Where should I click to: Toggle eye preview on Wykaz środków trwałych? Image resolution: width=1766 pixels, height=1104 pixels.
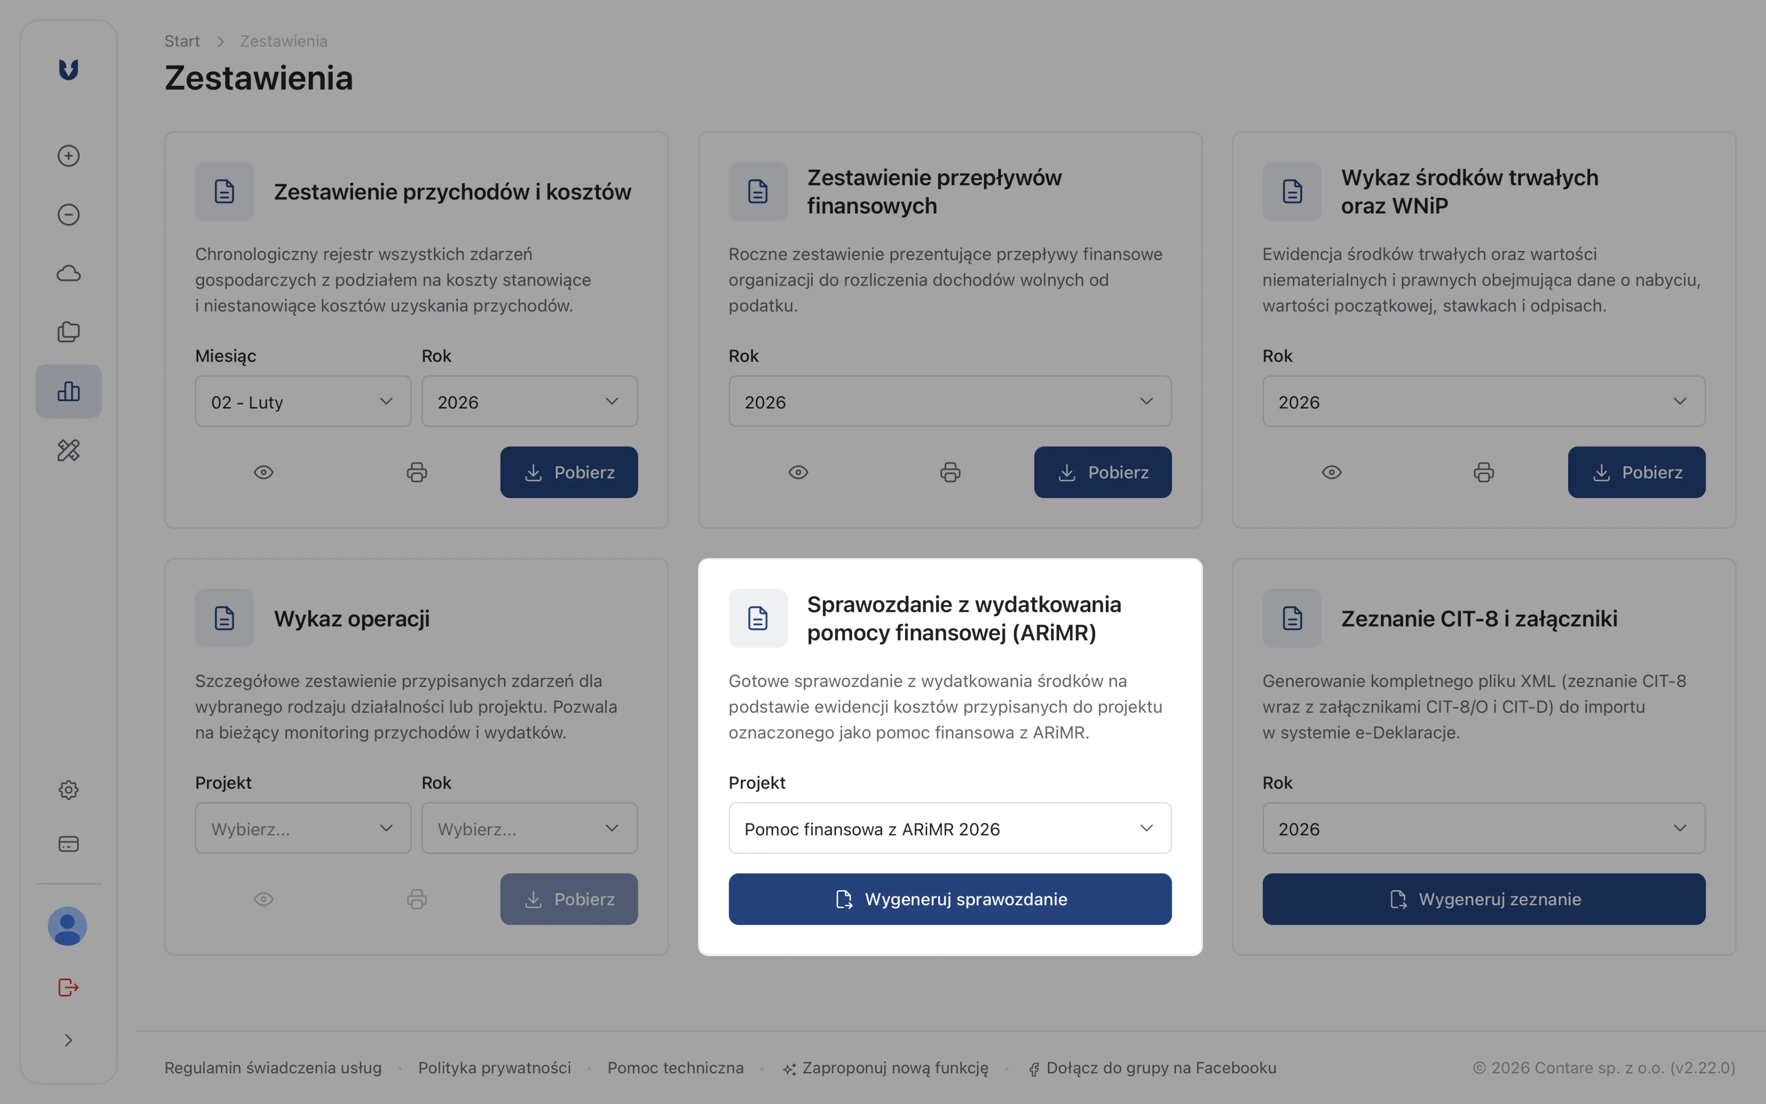click(x=1331, y=472)
